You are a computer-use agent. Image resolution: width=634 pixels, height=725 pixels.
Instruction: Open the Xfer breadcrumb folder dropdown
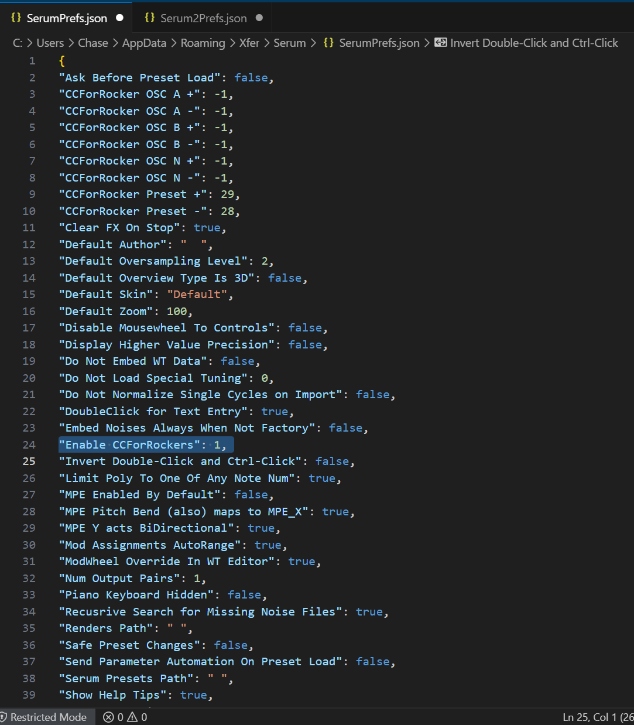pyautogui.click(x=249, y=43)
